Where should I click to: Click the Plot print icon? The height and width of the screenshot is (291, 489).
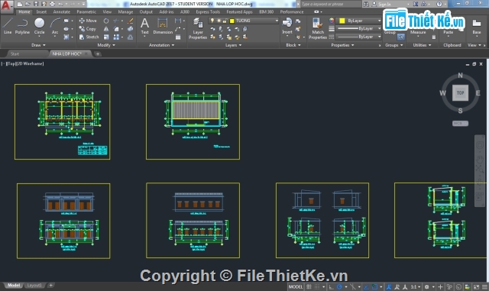point(52,4)
